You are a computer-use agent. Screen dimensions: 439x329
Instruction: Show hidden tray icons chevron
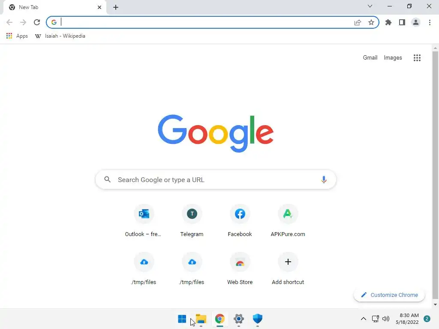(x=364, y=319)
